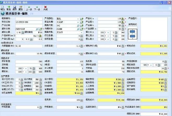This screenshot has height=116, width=172.
Task: Open calculator button for 毛利率 field
Action: click(81, 100)
